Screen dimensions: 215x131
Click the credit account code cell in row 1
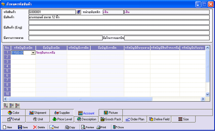click(x=79, y=53)
